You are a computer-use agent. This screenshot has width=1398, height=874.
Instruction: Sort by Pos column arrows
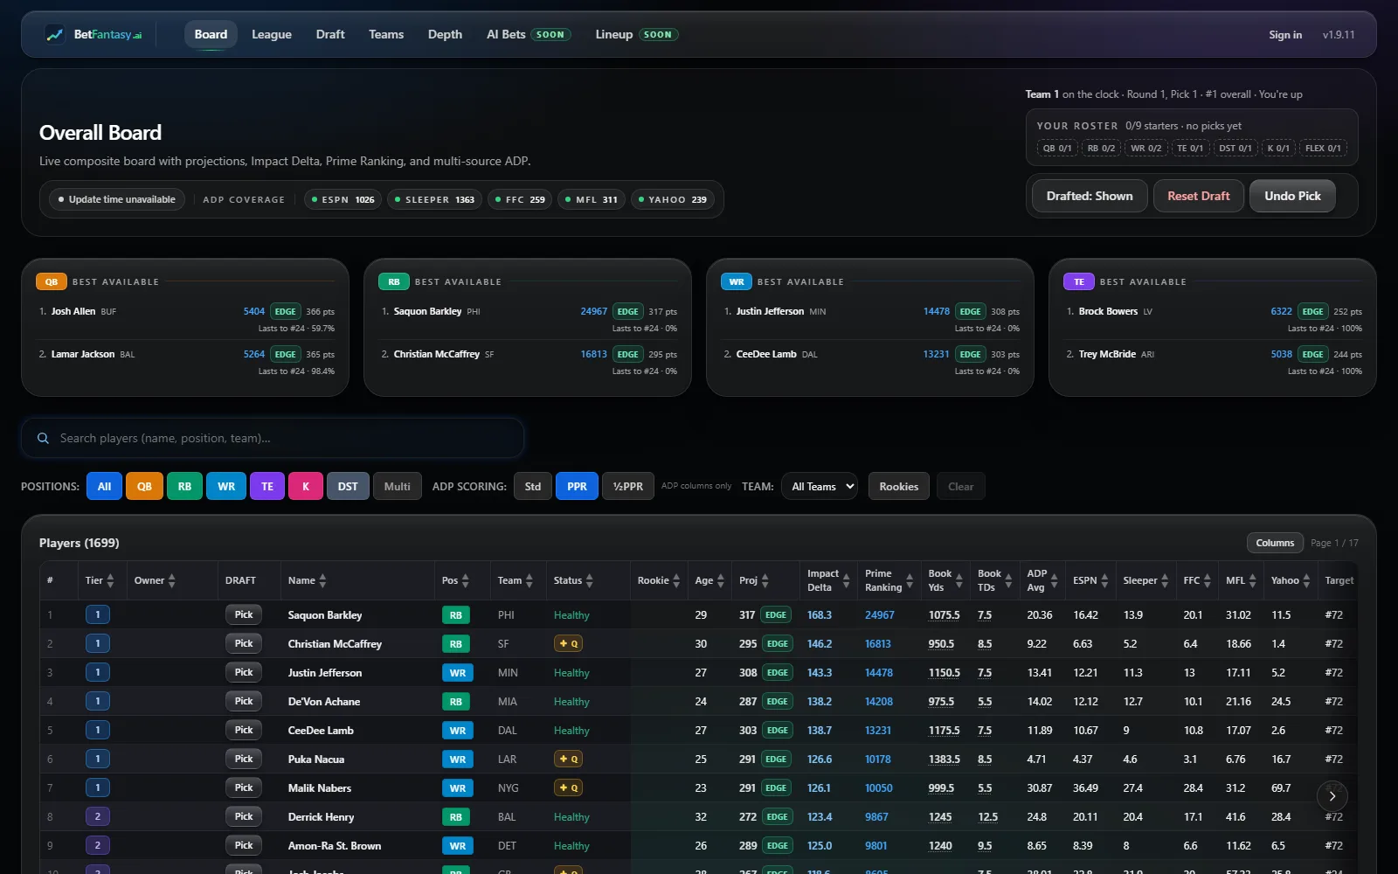pos(465,580)
